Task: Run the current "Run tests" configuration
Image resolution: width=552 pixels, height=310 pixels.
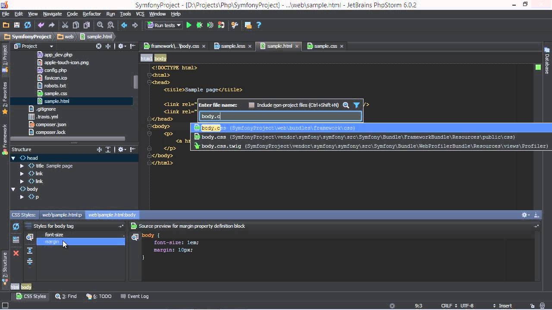Action: click(188, 25)
